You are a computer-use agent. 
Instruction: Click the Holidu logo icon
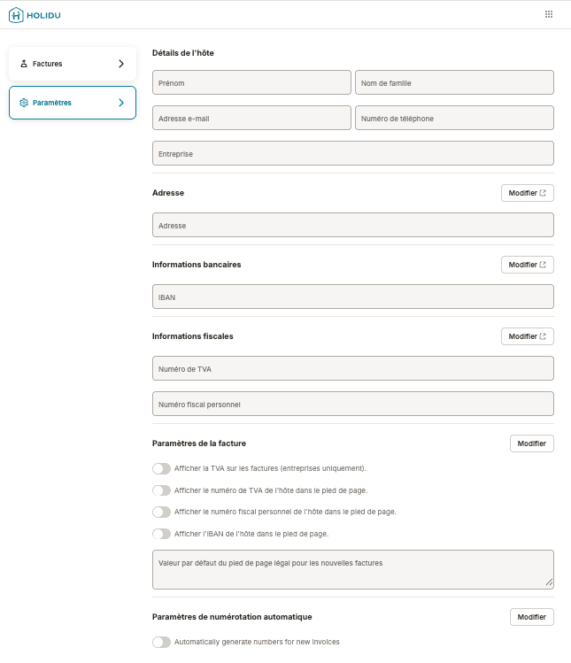(16, 14)
